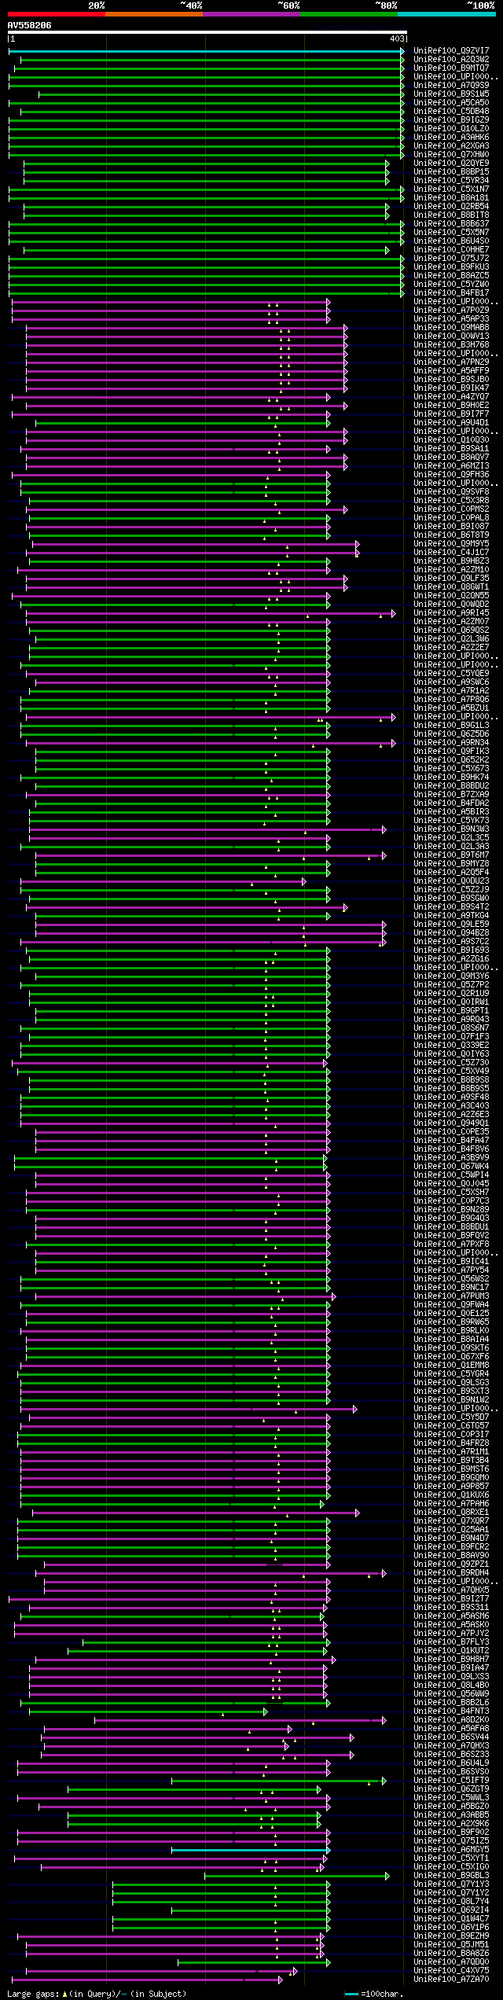Screen dimensions: 503x2000
Task: Click the hit label UniRef100_A9RQ43
Action: tap(451, 1020)
